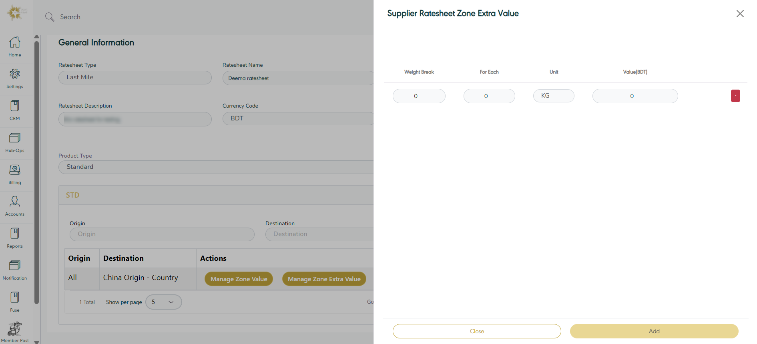Expand the Show per page dropdown
The image size is (757, 344).
coord(163,302)
